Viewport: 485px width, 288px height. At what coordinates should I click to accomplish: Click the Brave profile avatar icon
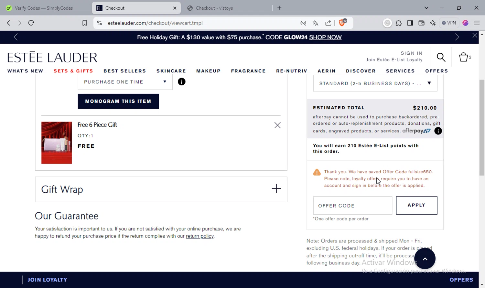coord(466,23)
